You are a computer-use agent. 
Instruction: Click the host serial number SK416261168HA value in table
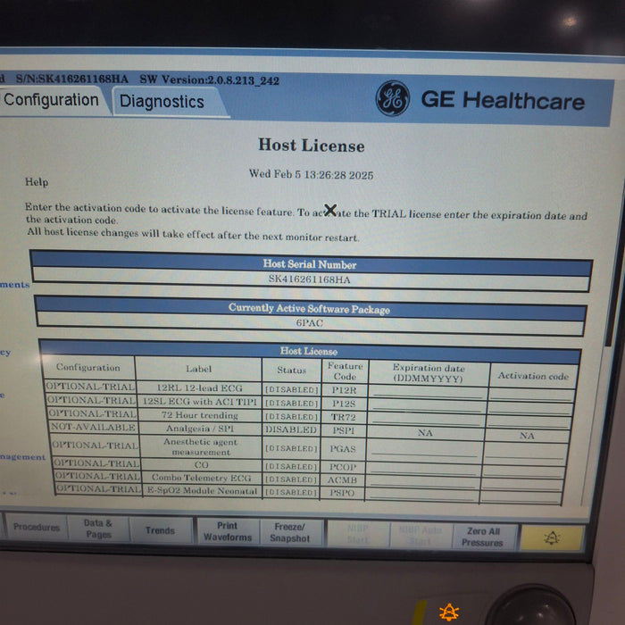click(309, 279)
